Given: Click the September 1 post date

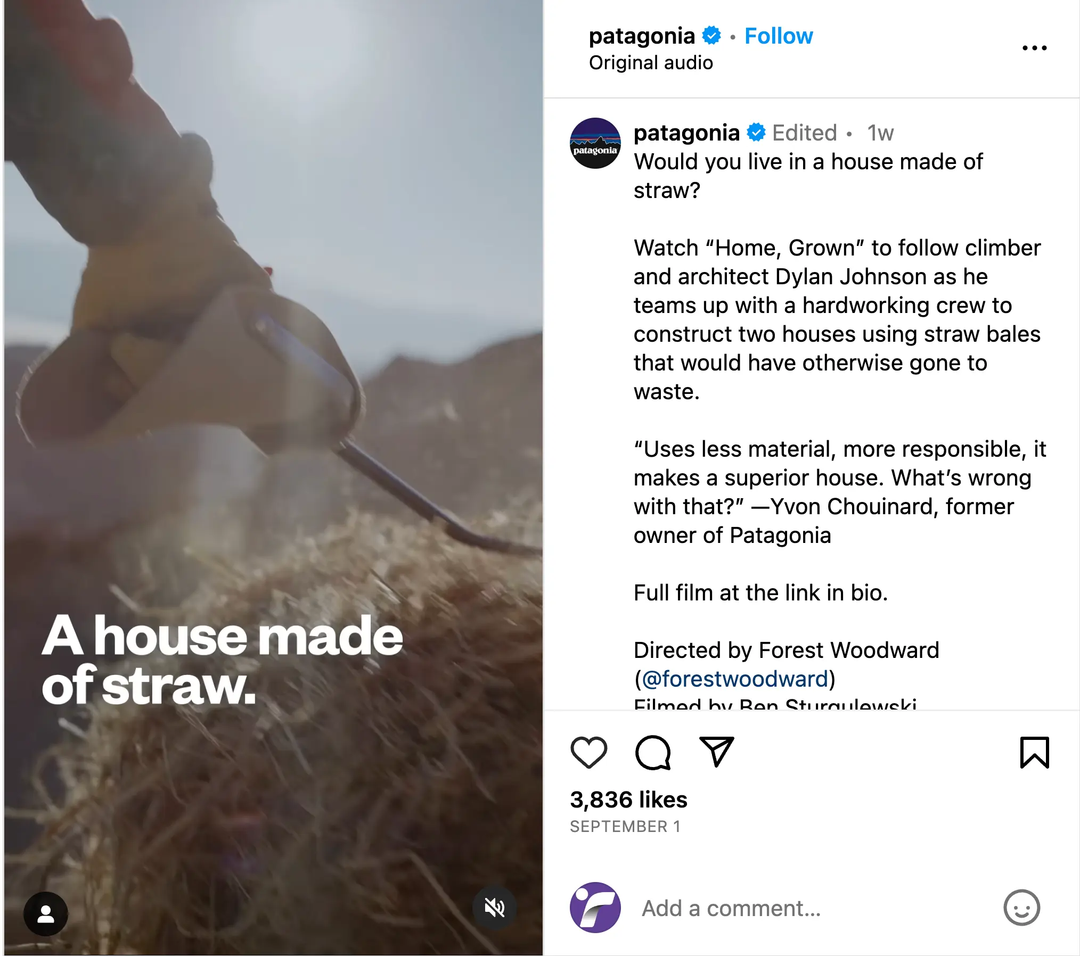Looking at the screenshot, I should tap(625, 827).
